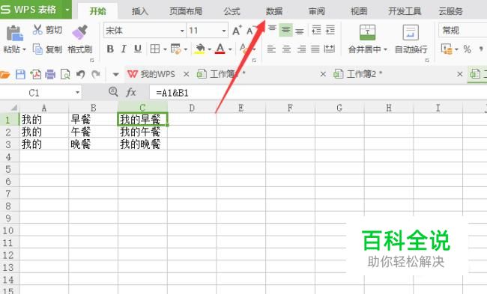This screenshot has height=294, width=487.
Task: Click the zoom magnifier by formula bar
Action: pos(113,92)
